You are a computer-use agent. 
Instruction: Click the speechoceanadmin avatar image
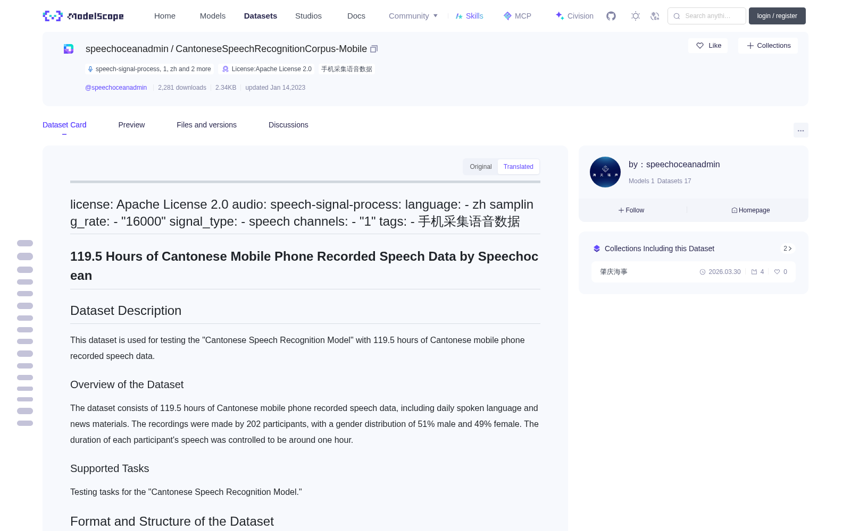pos(605,172)
